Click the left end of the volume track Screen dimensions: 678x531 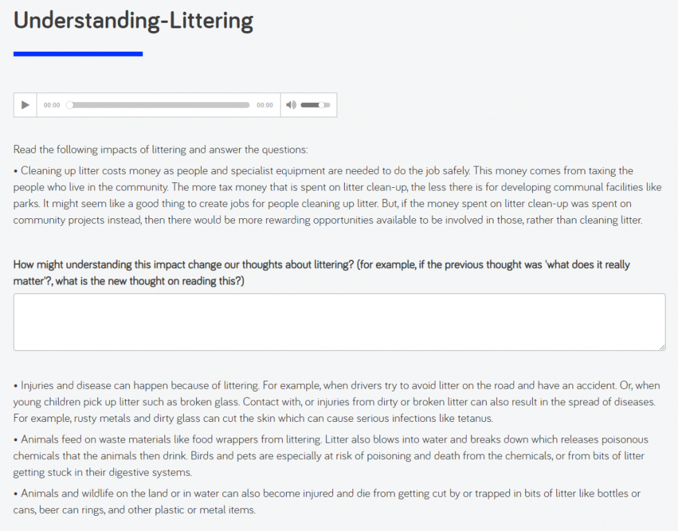pos(302,105)
